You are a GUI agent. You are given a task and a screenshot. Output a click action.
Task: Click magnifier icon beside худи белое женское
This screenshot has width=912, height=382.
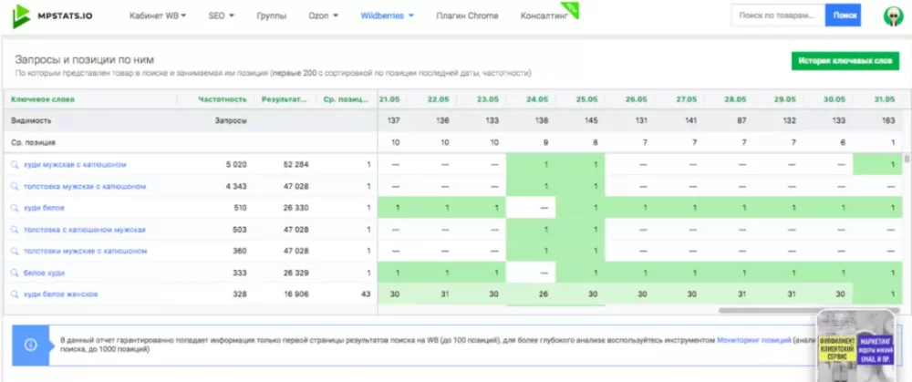(x=15, y=294)
